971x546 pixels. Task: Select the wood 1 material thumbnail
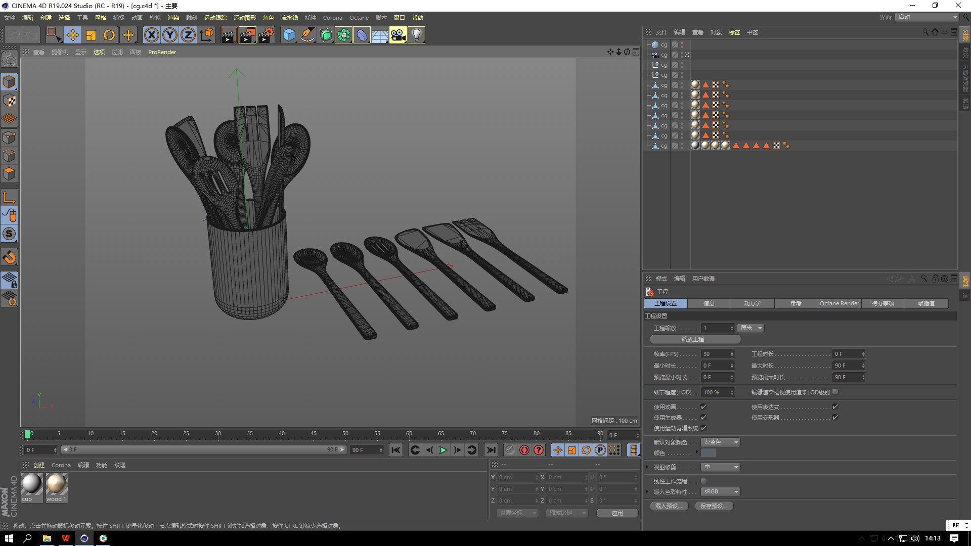pos(57,488)
